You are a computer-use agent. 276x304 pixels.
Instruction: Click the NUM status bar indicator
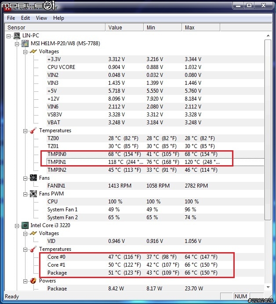[241, 297]
